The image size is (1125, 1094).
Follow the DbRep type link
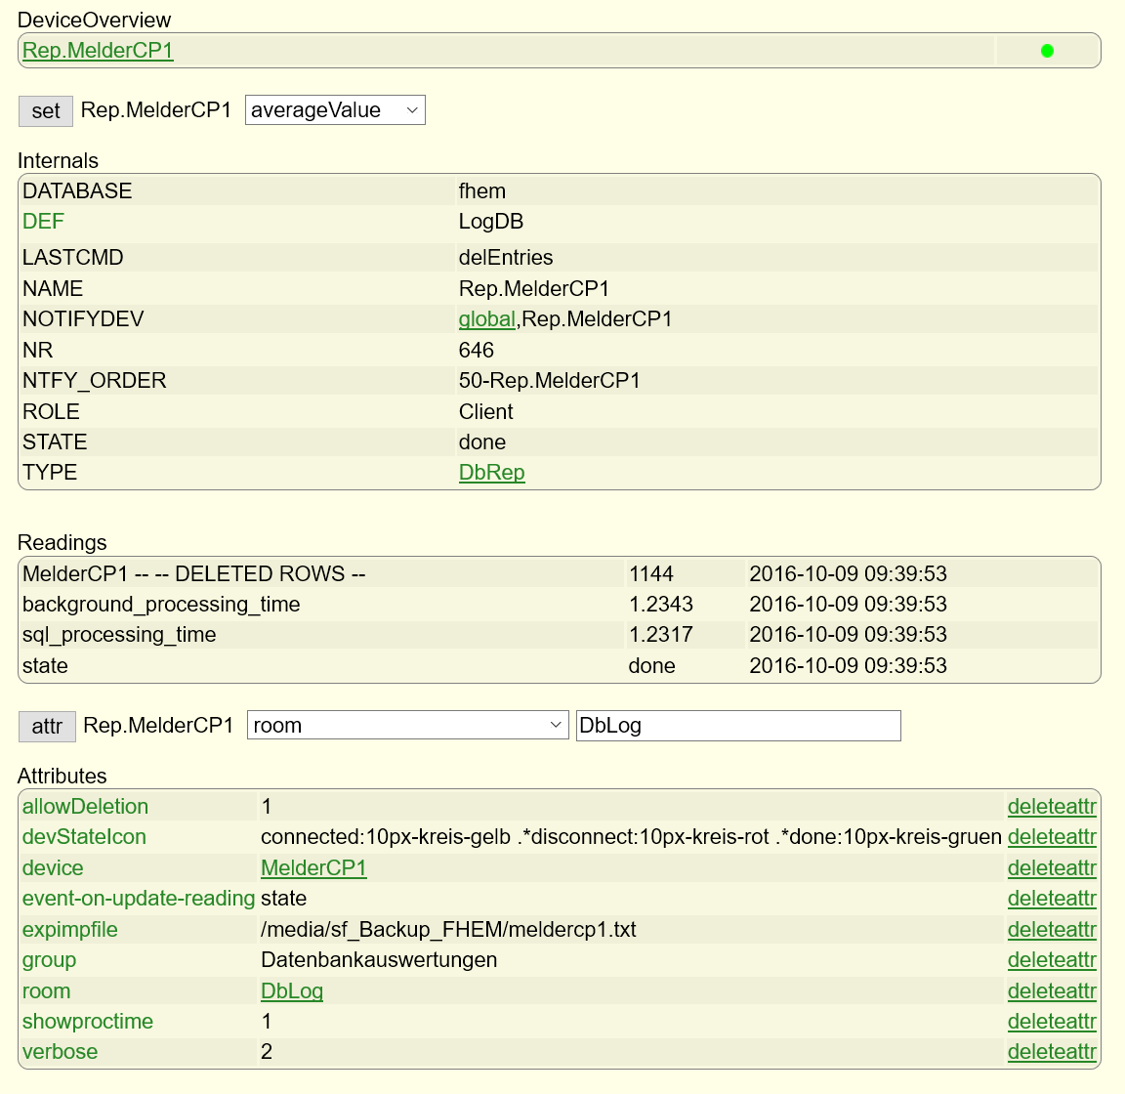point(491,473)
